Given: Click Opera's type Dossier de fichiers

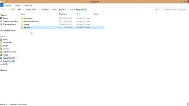Looking at the screenshot, I should click(83, 24).
